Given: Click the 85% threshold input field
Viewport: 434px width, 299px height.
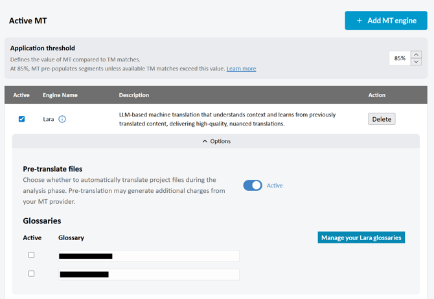Looking at the screenshot, I should [400, 58].
